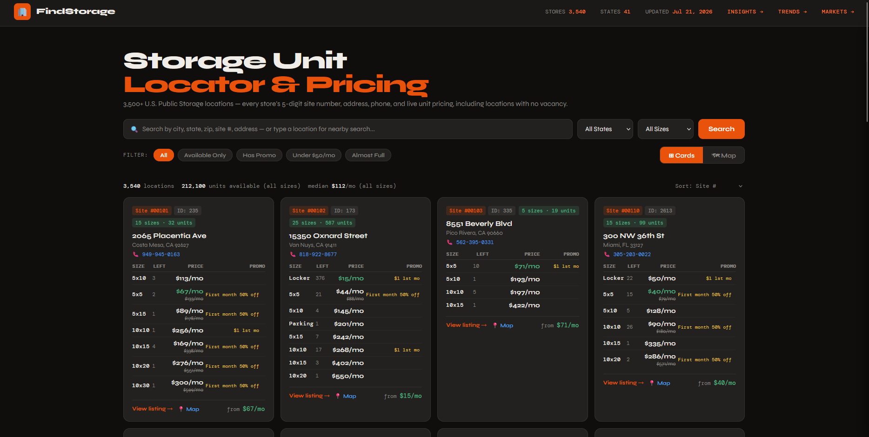Click the Parking row priced $201/mo
The height and width of the screenshot is (437, 869).
(x=355, y=324)
